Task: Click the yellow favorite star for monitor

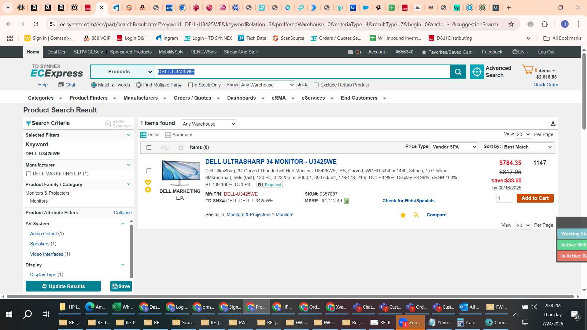Action: (x=403, y=215)
